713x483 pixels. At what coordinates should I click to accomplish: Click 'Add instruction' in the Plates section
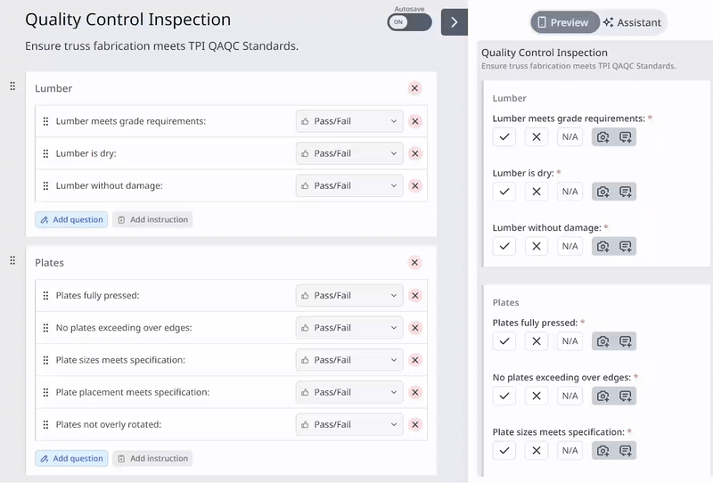point(152,458)
